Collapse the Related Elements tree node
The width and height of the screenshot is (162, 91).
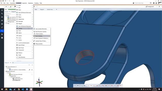pyautogui.click(x=5, y=71)
